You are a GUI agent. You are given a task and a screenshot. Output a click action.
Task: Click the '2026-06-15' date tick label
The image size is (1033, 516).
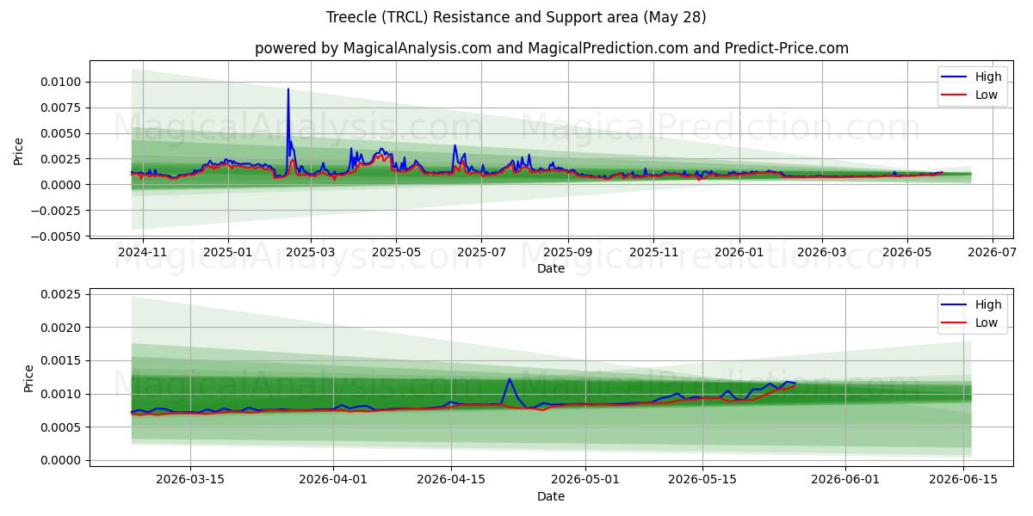pyautogui.click(x=964, y=480)
